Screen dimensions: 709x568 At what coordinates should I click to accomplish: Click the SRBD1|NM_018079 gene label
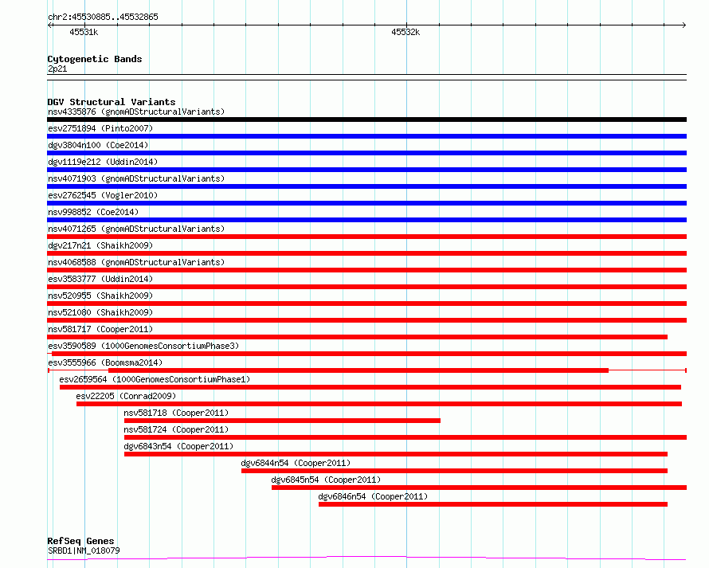coord(84,550)
